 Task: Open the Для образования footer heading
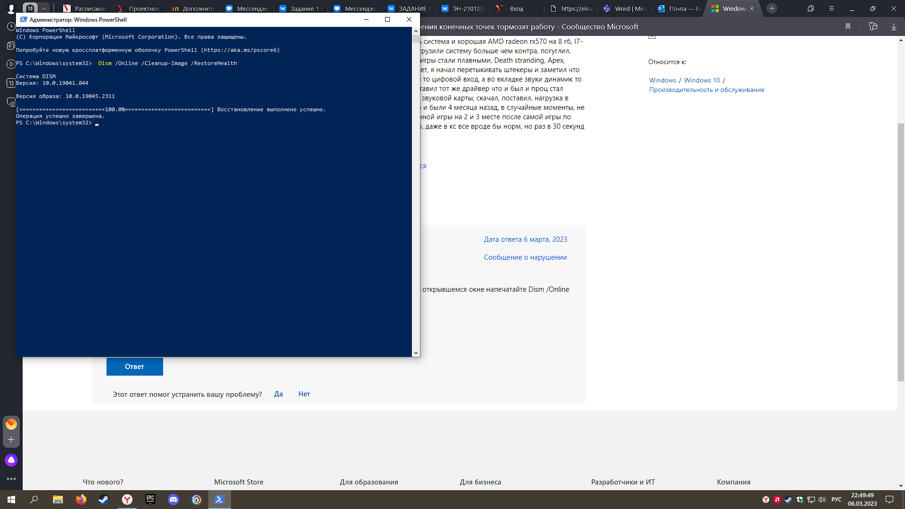click(x=369, y=482)
